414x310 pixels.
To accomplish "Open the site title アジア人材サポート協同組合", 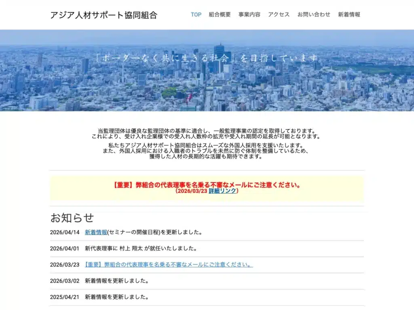I will (x=104, y=15).
